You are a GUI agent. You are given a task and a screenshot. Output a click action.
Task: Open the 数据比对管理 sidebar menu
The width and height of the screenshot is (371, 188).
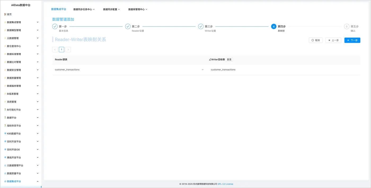(21, 62)
